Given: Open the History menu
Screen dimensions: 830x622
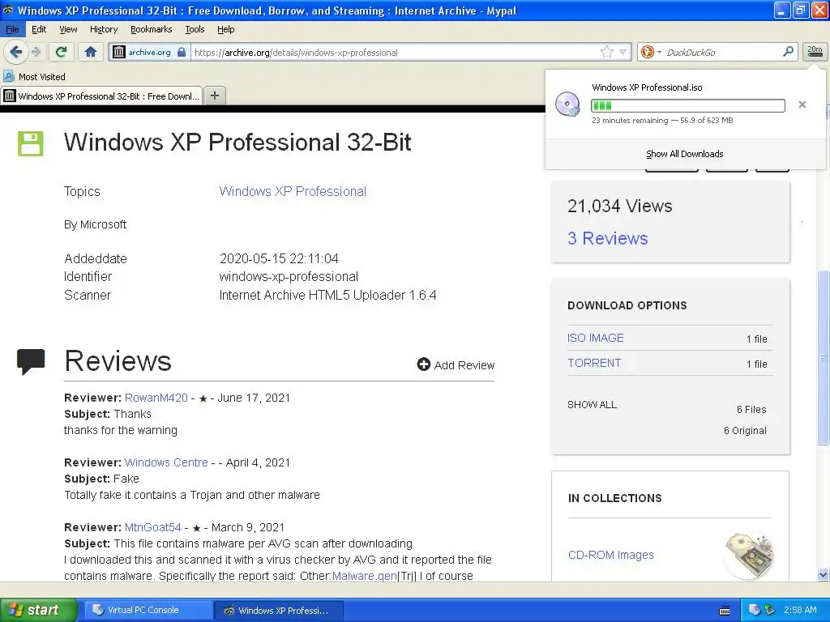Looking at the screenshot, I should click(x=103, y=29).
